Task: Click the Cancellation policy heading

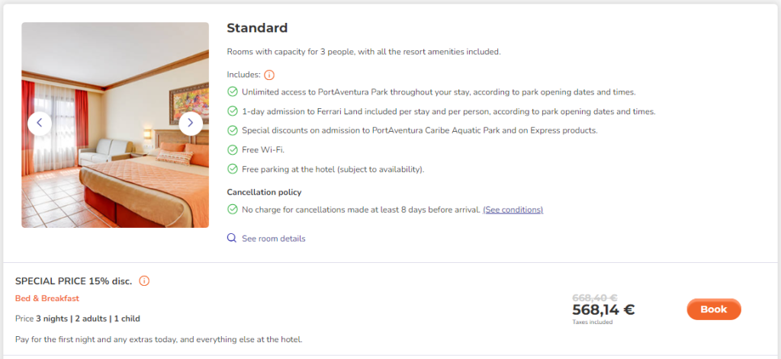Action: pyautogui.click(x=264, y=192)
